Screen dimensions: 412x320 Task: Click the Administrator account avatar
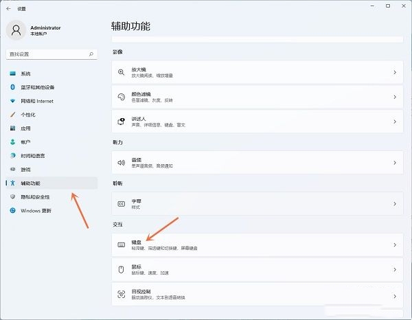(15, 30)
